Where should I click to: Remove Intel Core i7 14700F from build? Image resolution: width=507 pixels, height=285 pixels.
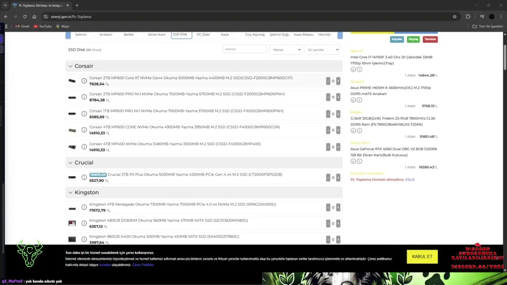coord(353,69)
